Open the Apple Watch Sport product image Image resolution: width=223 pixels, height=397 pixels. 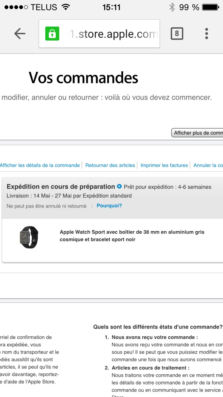29,237
